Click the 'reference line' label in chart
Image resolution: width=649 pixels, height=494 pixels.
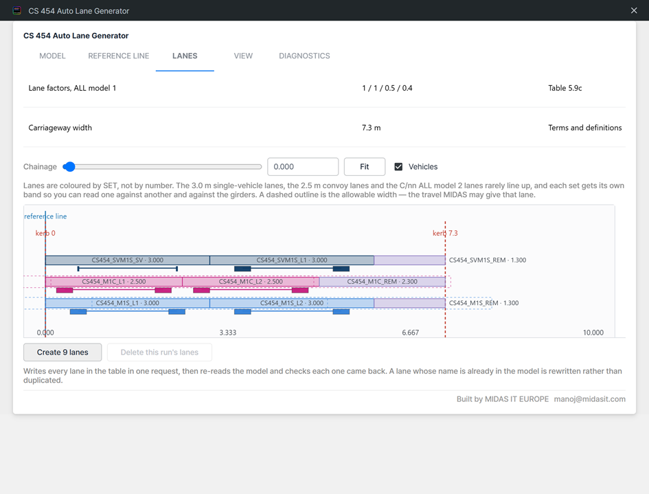point(45,216)
